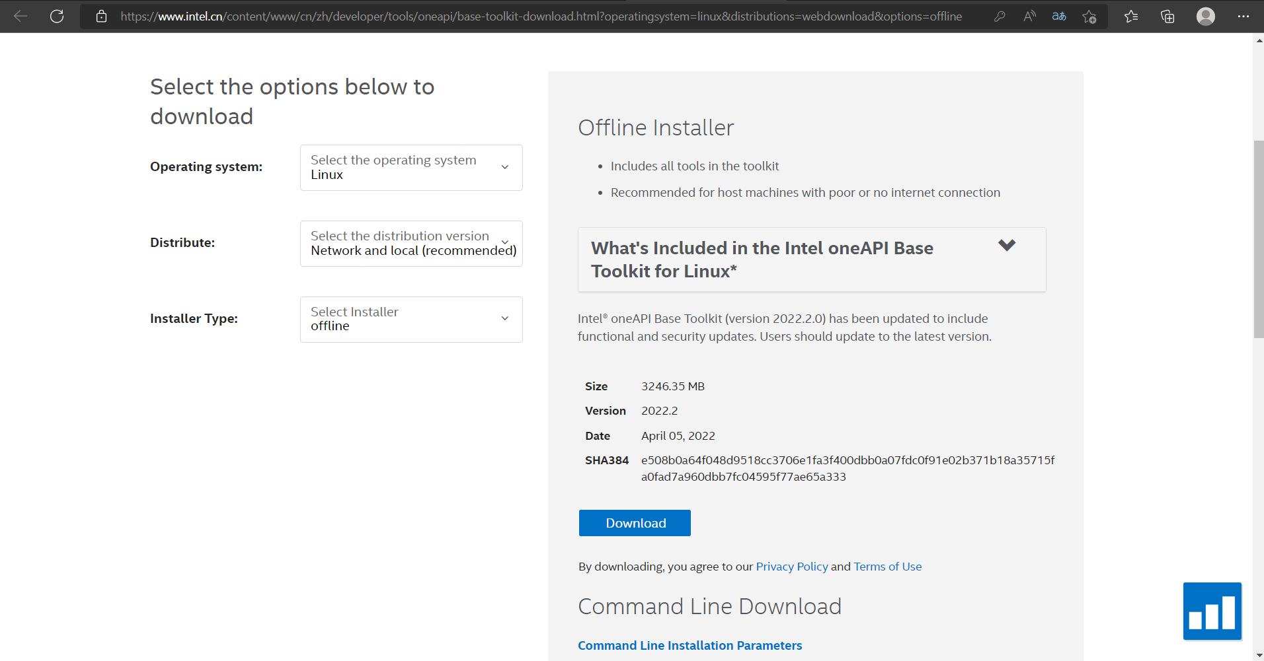Open the Terms of Use link
This screenshot has height=661, width=1264.
[887, 567]
